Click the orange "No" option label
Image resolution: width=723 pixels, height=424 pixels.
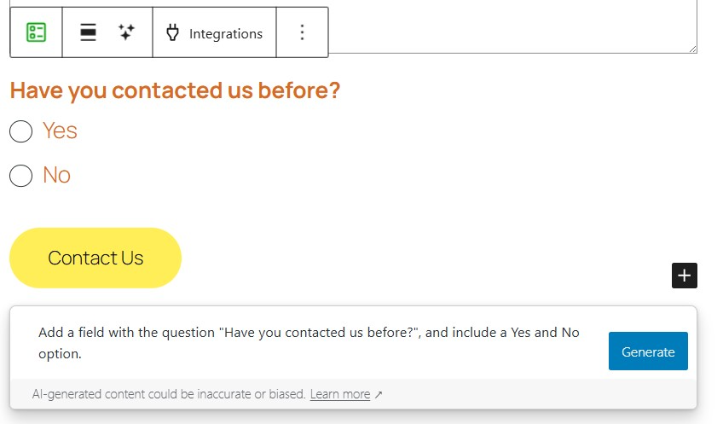[x=56, y=175]
